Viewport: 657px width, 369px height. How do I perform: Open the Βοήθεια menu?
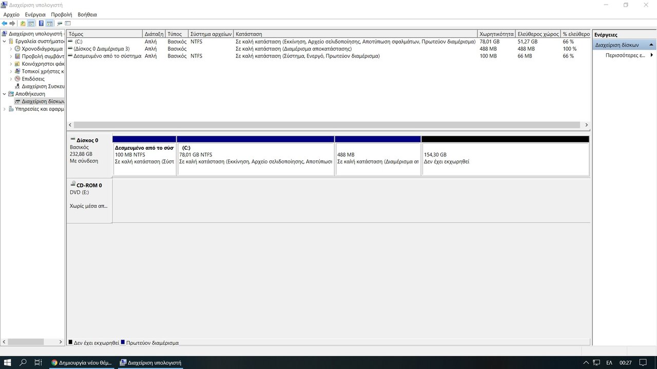(x=87, y=14)
